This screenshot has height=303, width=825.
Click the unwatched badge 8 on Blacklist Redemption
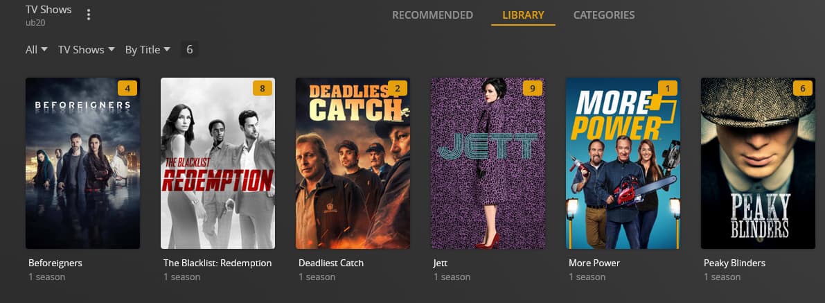[263, 88]
